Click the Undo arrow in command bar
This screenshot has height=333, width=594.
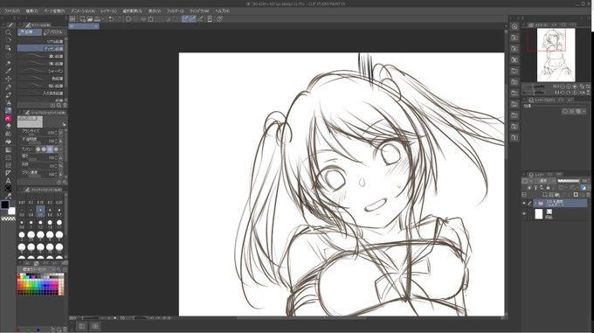click(x=111, y=18)
